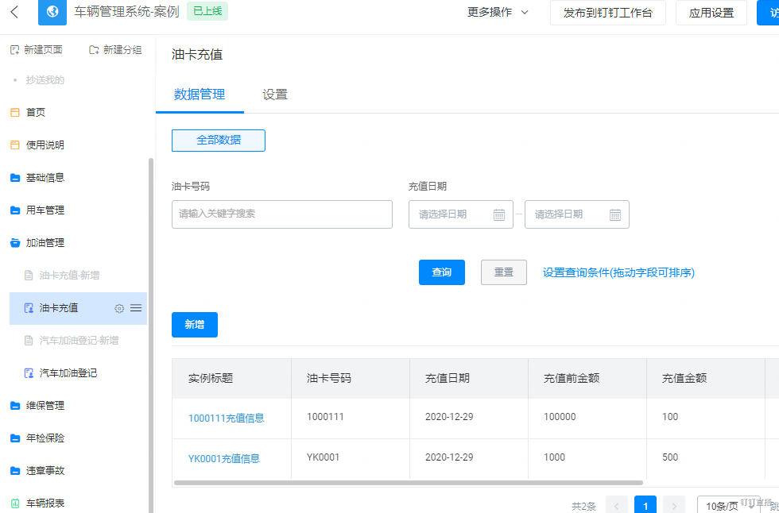This screenshot has height=513, width=779.
Task: Click 新建页面 in the sidebar
Action: click(37, 49)
